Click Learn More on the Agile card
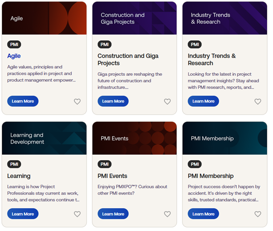Viewport: 273px width, 231px height. coord(23,101)
